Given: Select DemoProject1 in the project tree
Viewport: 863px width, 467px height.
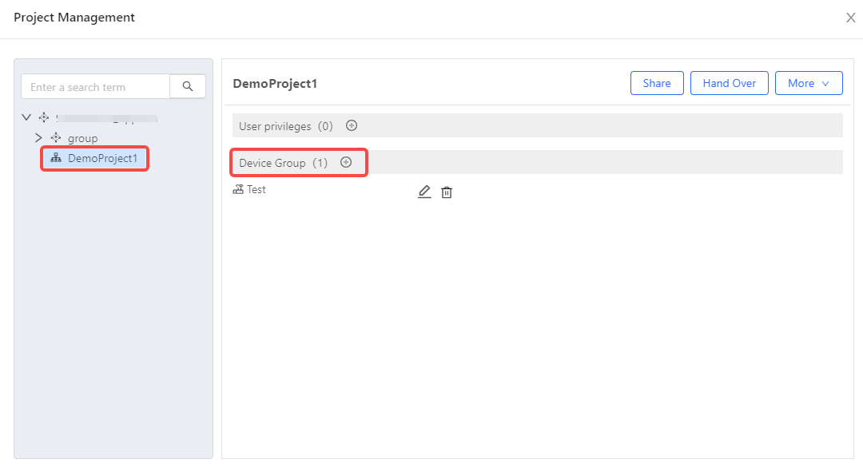Looking at the screenshot, I should click(102, 159).
